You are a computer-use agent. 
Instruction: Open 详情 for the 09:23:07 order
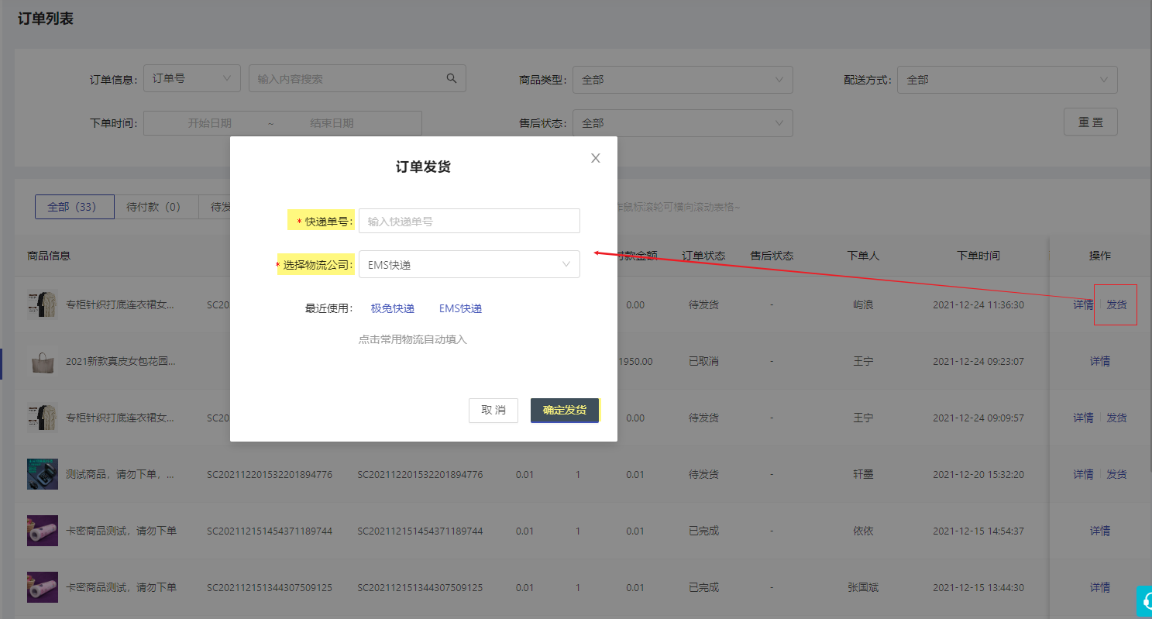tap(1100, 361)
